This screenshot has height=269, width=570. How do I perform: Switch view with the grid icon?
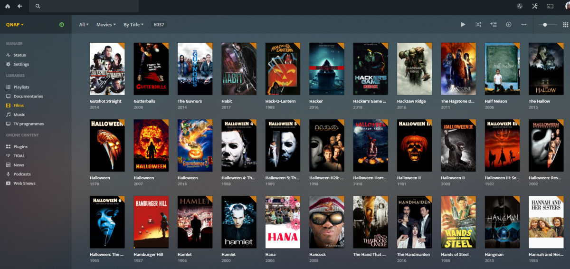coord(565,25)
